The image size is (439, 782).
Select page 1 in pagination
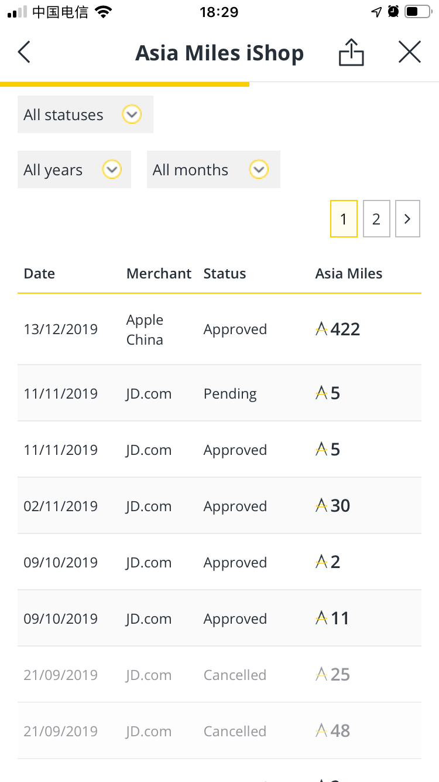pyautogui.click(x=344, y=219)
